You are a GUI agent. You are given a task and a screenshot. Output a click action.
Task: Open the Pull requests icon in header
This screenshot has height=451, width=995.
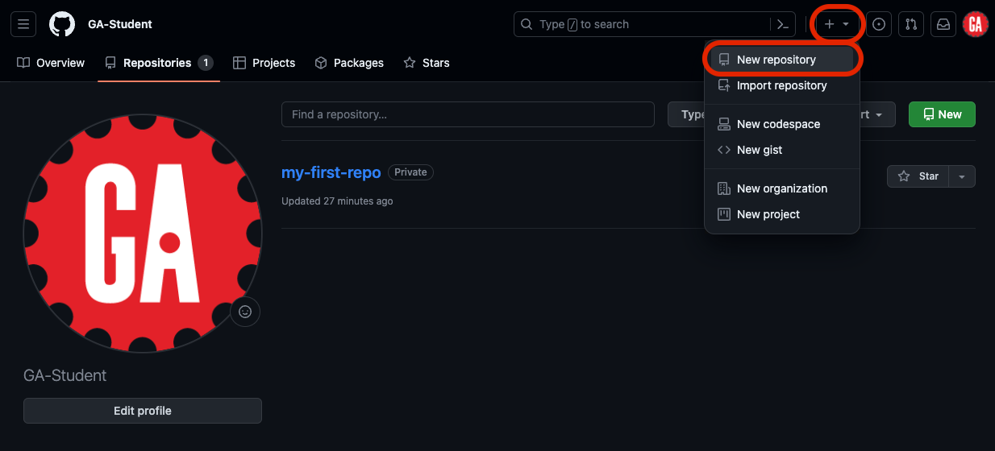tap(911, 24)
